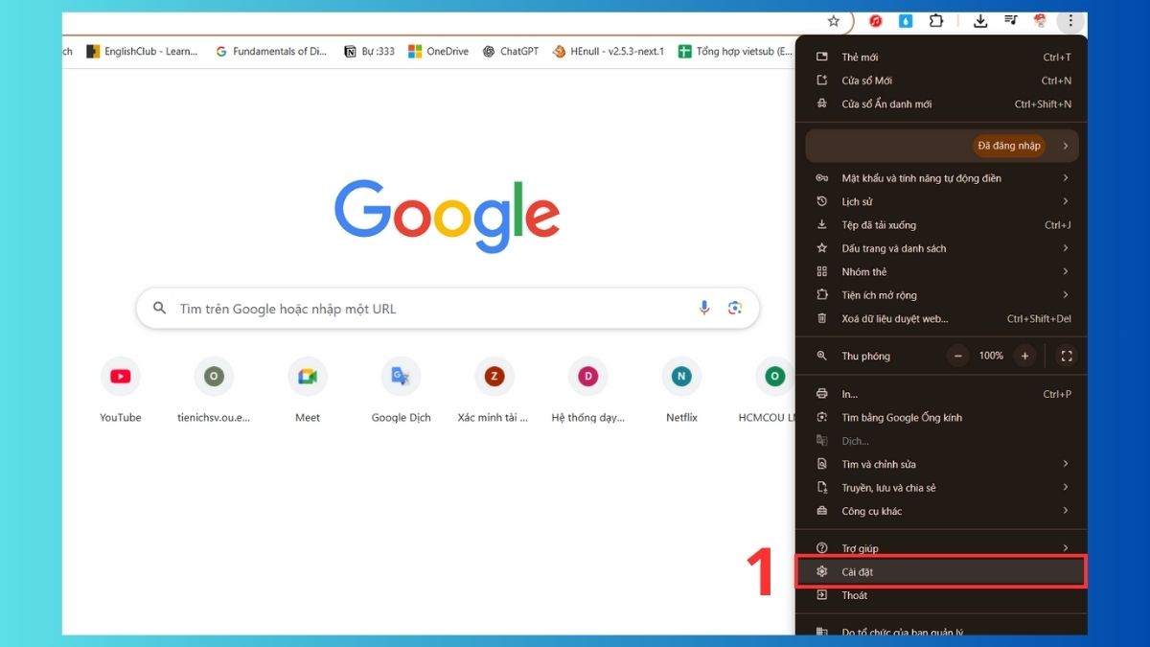Viewport: 1150px width, 647px height.
Task: Open the browser Downloads toolbar icon
Action: pyautogui.click(x=980, y=20)
